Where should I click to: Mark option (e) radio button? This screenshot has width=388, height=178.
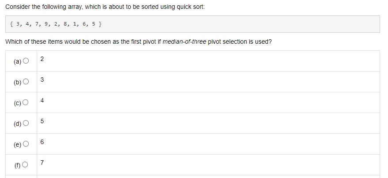26,144
